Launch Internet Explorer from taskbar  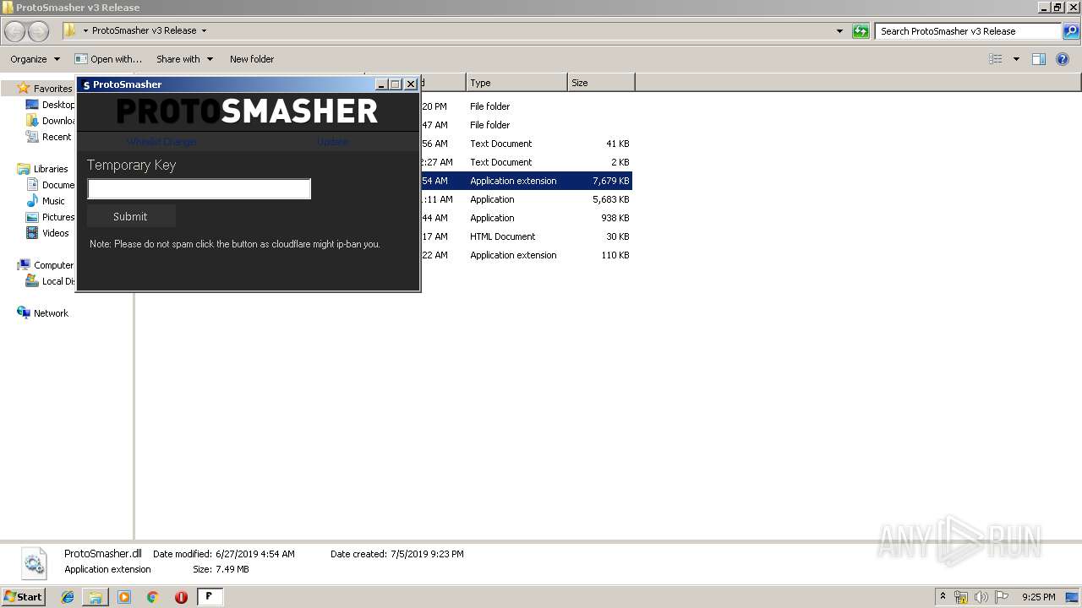coord(68,597)
